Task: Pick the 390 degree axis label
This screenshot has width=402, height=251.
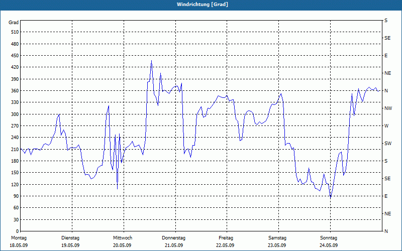Action: 15,79
